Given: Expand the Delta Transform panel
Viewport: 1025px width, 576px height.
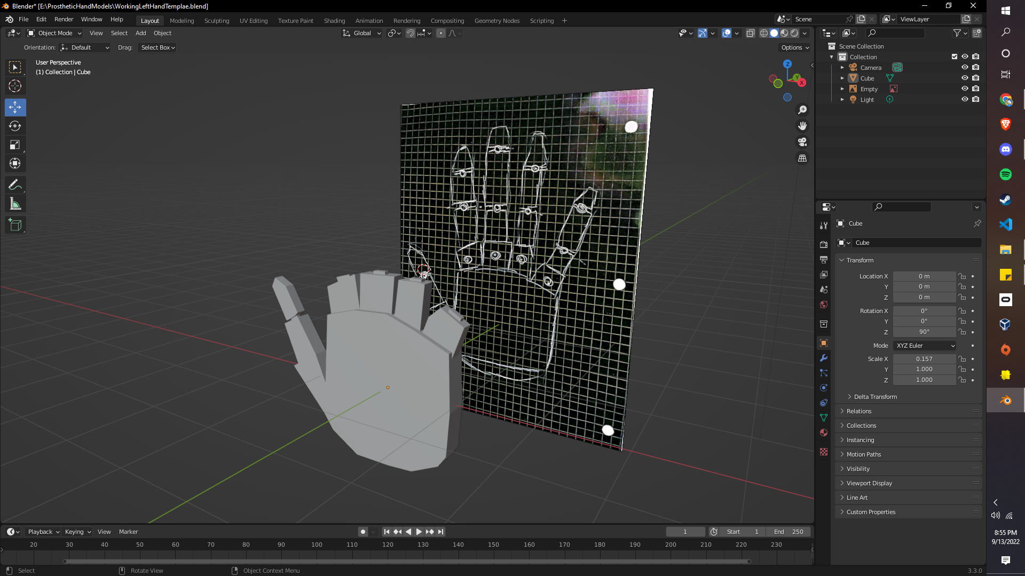Looking at the screenshot, I should click(x=876, y=397).
